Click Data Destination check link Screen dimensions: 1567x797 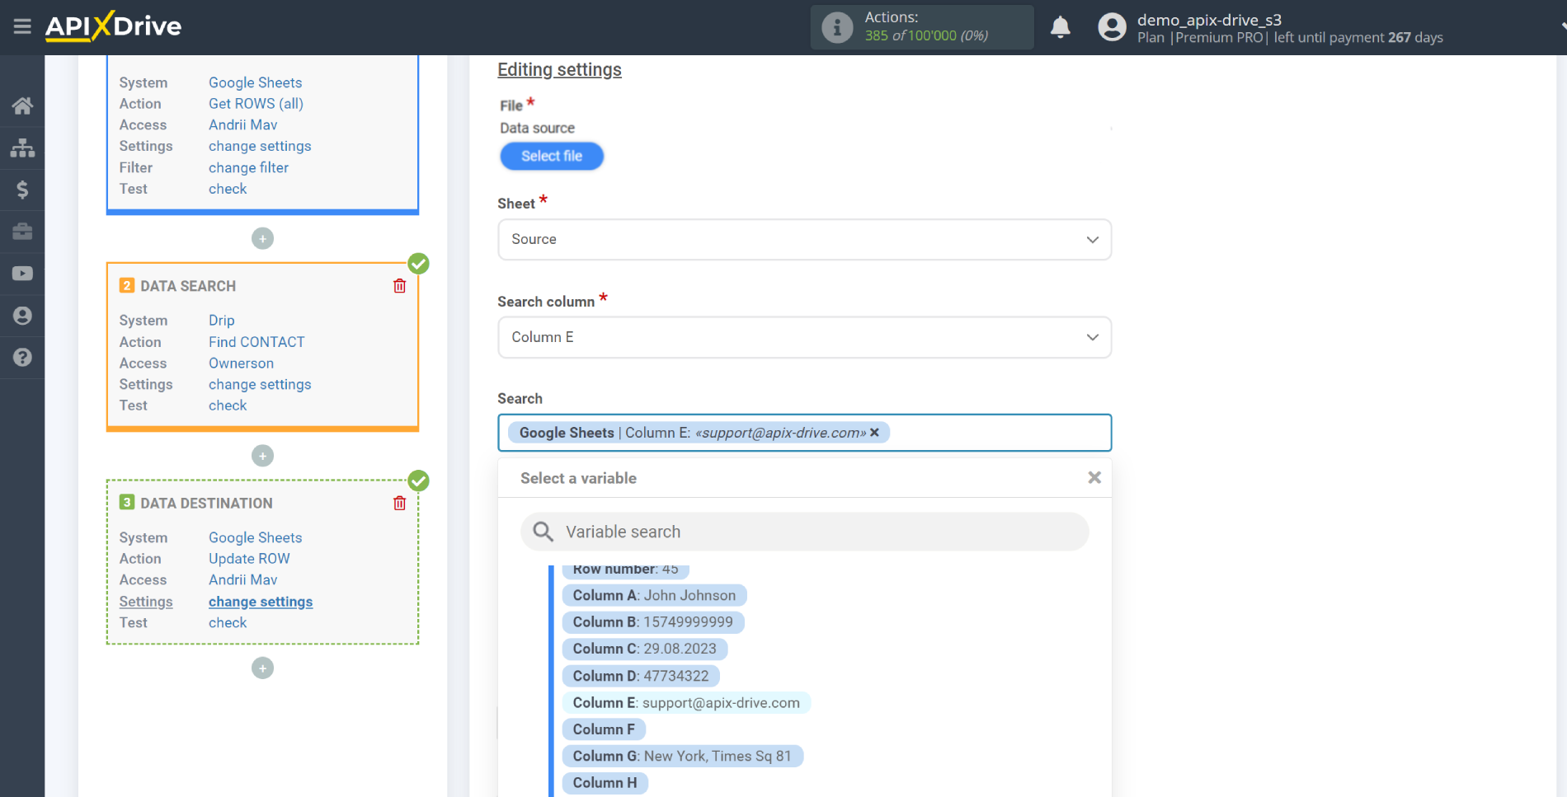click(228, 623)
